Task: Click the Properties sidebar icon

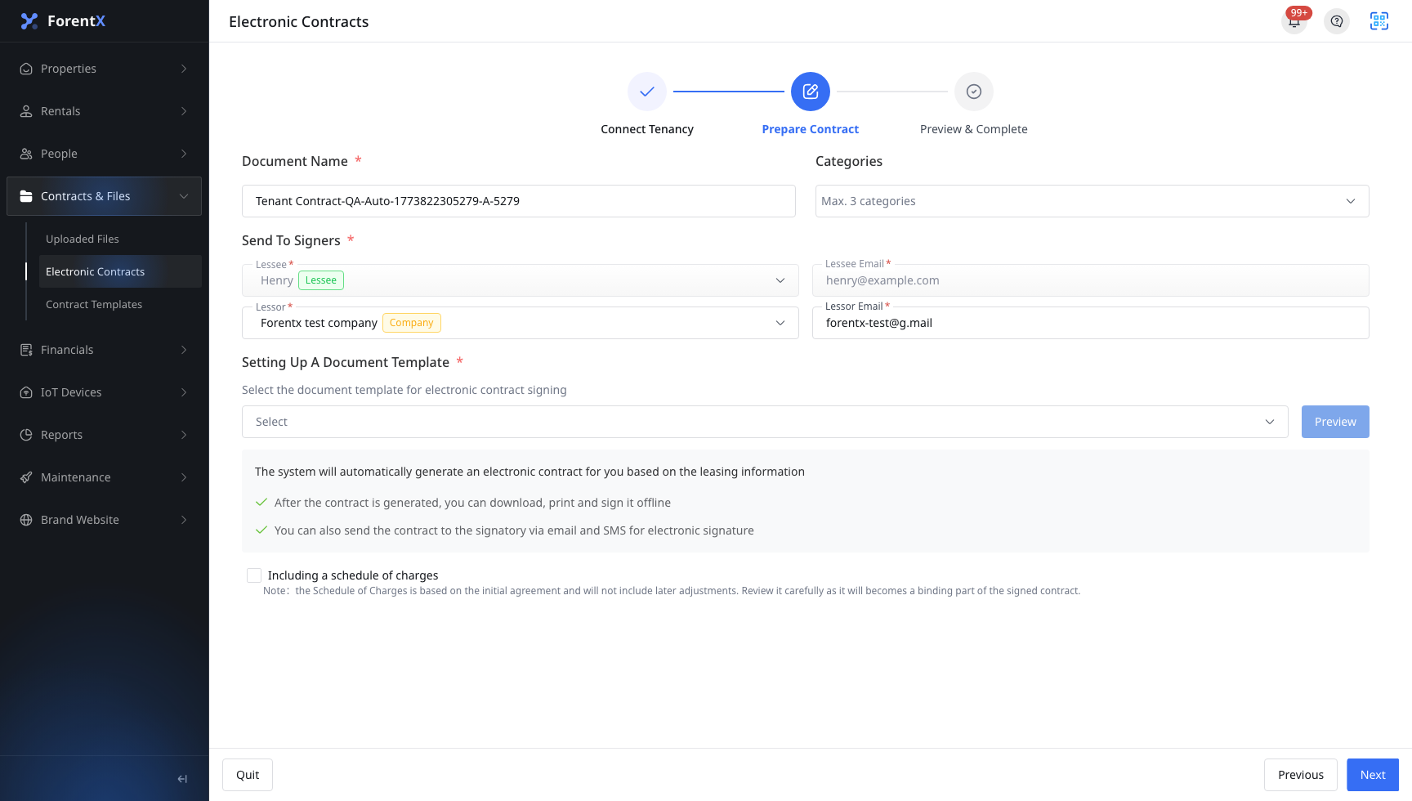Action: pos(26,69)
